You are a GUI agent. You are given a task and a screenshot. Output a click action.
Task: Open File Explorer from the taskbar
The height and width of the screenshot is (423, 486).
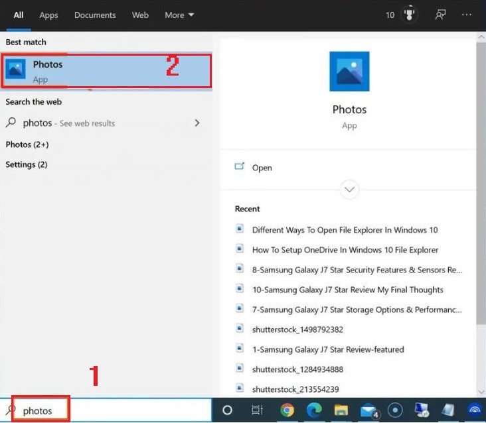pyautogui.click(x=341, y=410)
